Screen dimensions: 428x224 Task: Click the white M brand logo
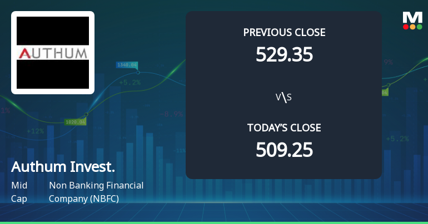412,17
